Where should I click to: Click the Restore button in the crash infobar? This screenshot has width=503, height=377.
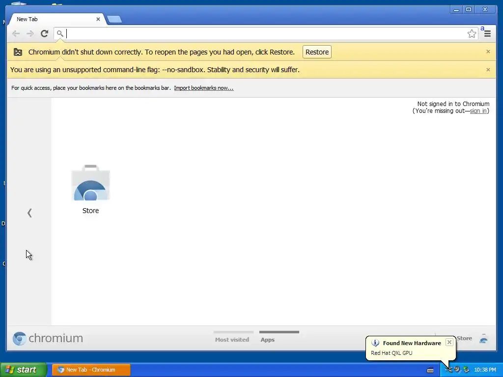(x=317, y=52)
